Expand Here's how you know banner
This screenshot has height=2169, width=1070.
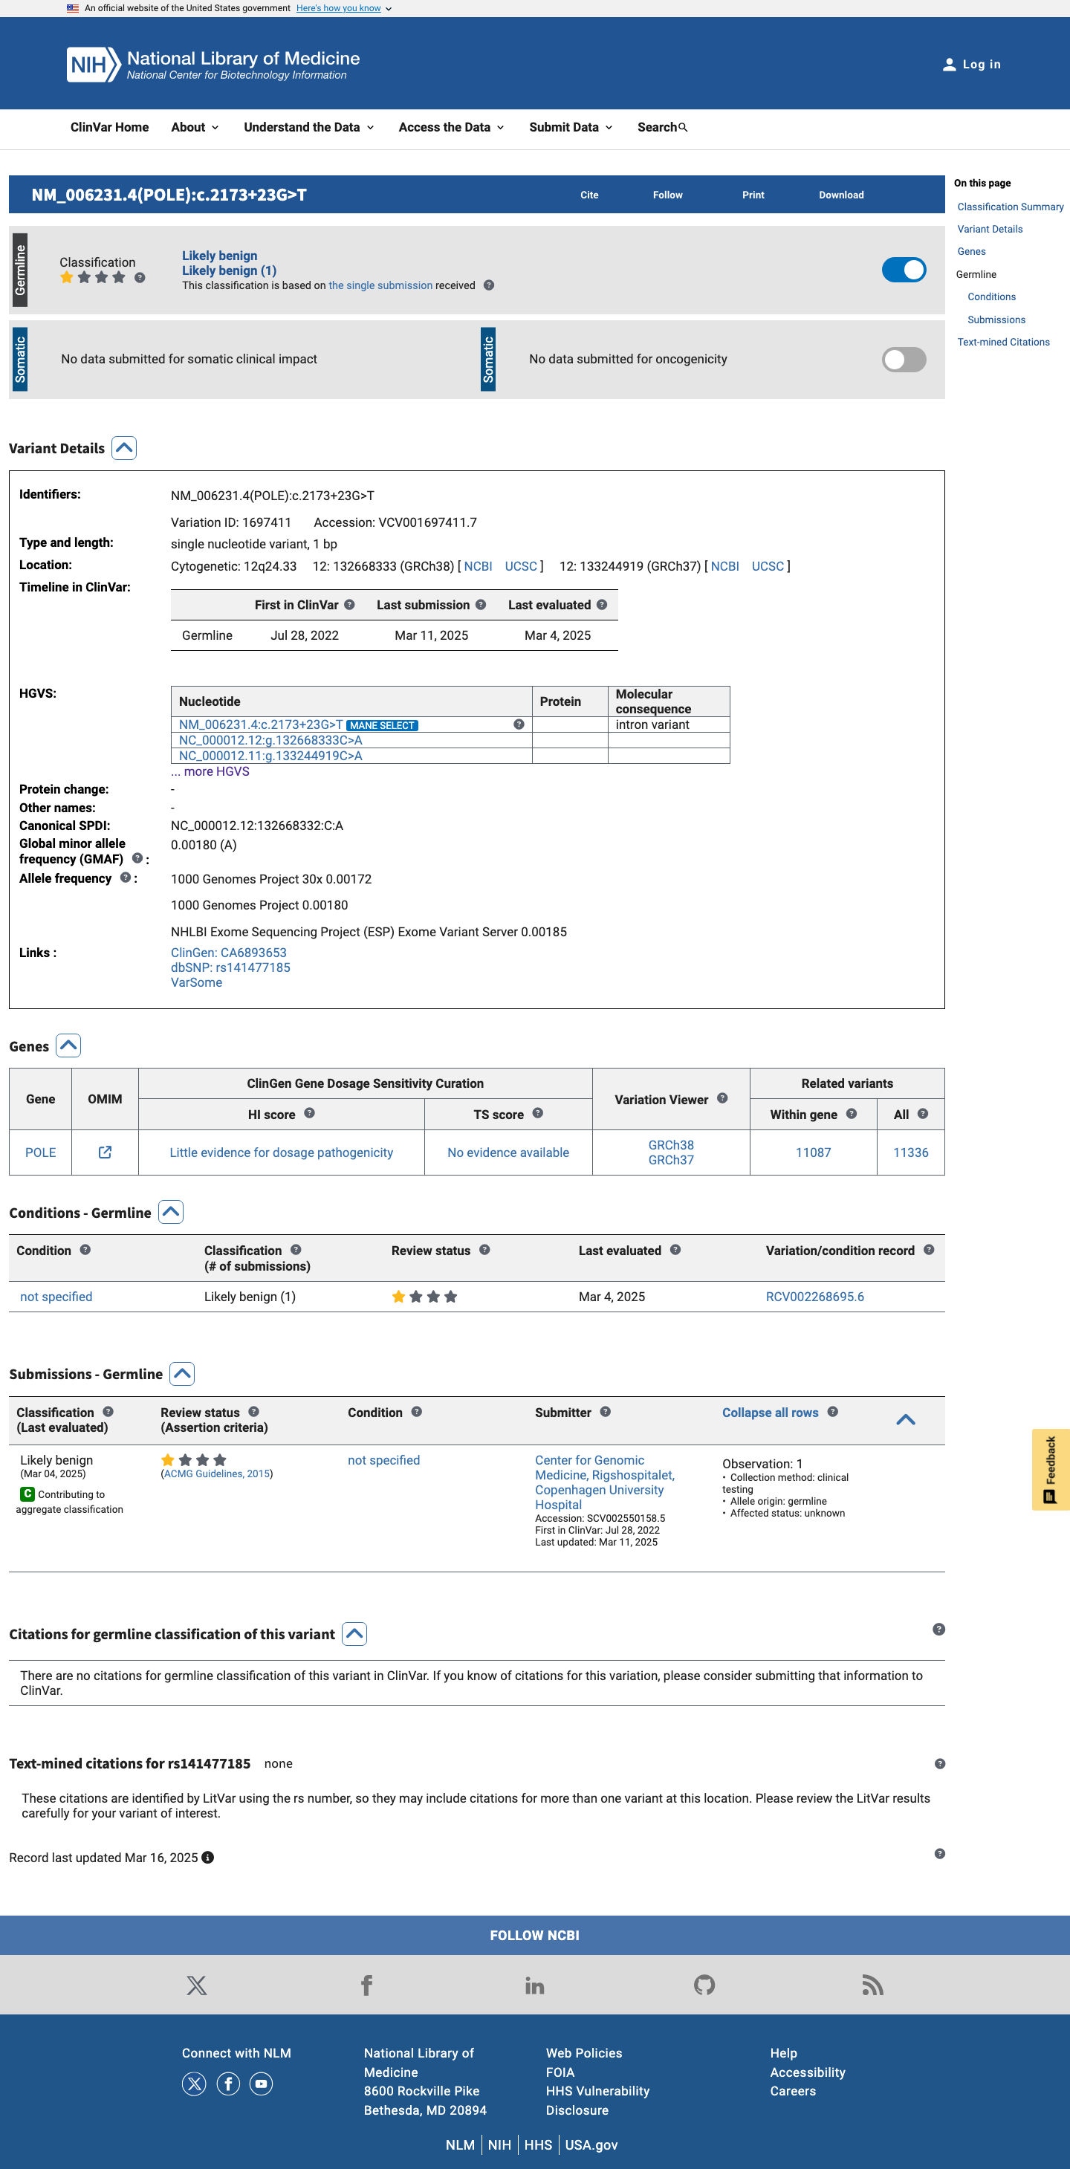pyautogui.click(x=343, y=8)
